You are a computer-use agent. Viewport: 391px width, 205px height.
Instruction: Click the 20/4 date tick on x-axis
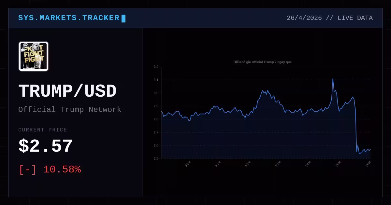tap(188, 164)
